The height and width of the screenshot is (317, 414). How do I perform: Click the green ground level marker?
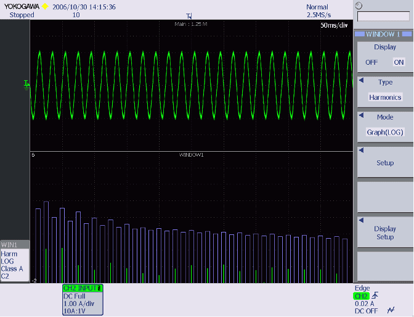(x=26, y=83)
